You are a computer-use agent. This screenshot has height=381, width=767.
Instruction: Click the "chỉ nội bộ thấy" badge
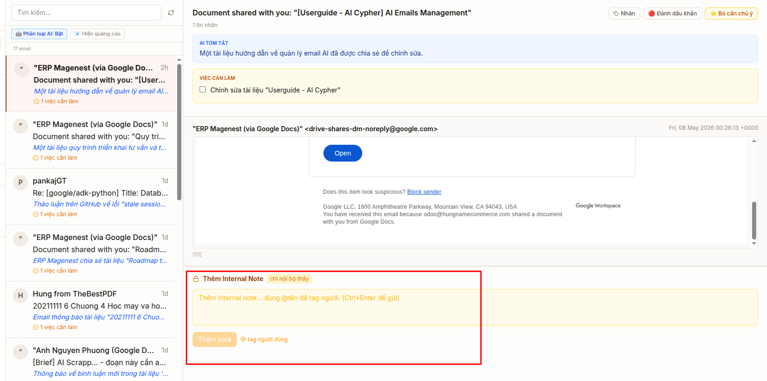click(x=289, y=279)
